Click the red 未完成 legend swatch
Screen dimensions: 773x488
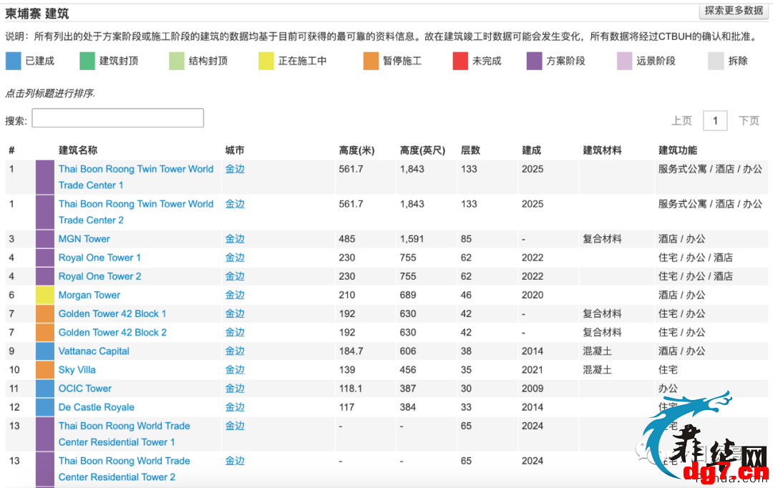click(460, 61)
